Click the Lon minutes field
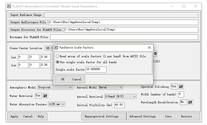207x125 pixels. (34, 65)
